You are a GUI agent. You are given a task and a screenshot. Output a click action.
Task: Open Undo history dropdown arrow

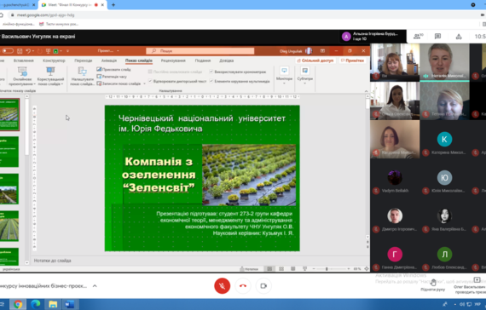[33, 51]
